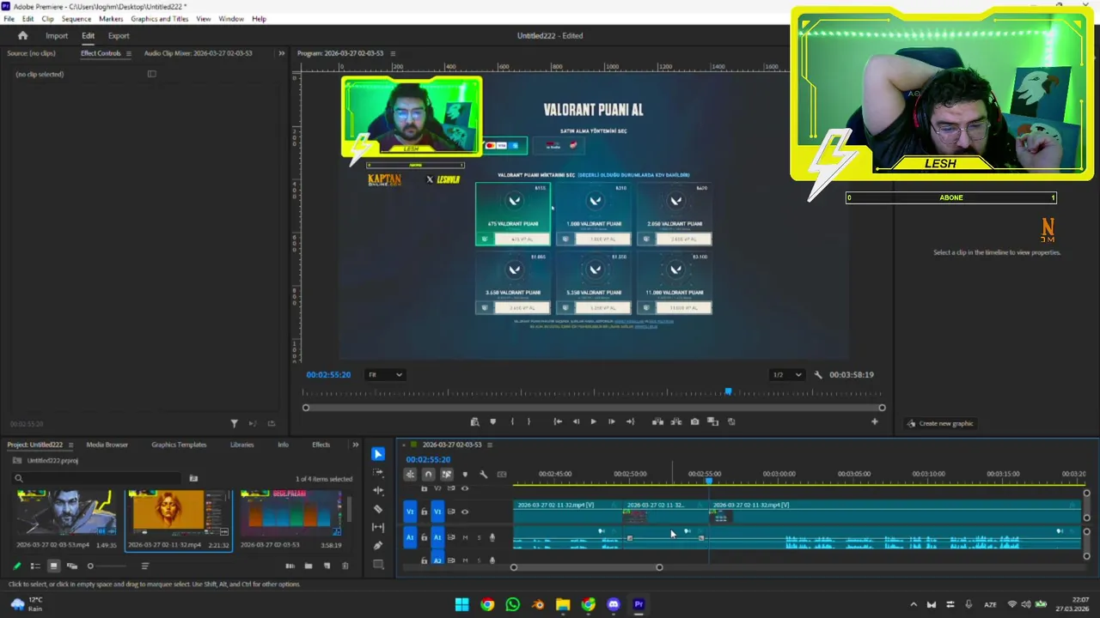Image resolution: width=1100 pixels, height=618 pixels.
Task: Click Mark In button
Action: (512, 421)
